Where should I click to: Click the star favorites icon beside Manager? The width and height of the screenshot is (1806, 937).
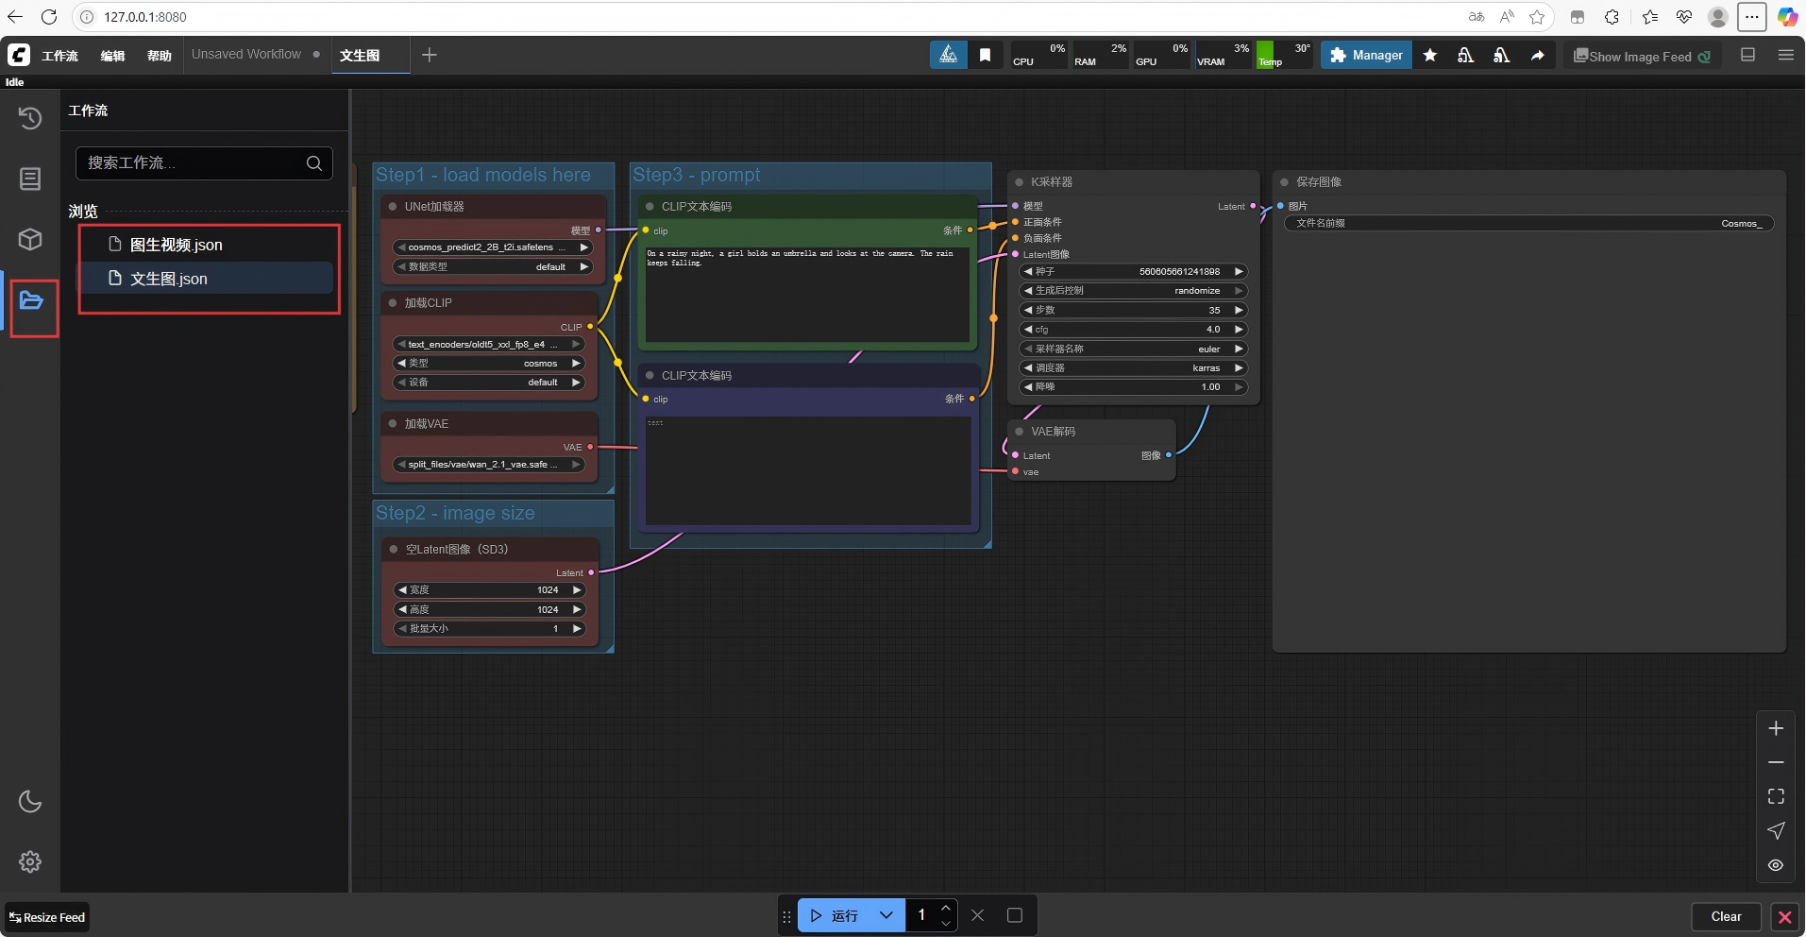coord(1430,55)
